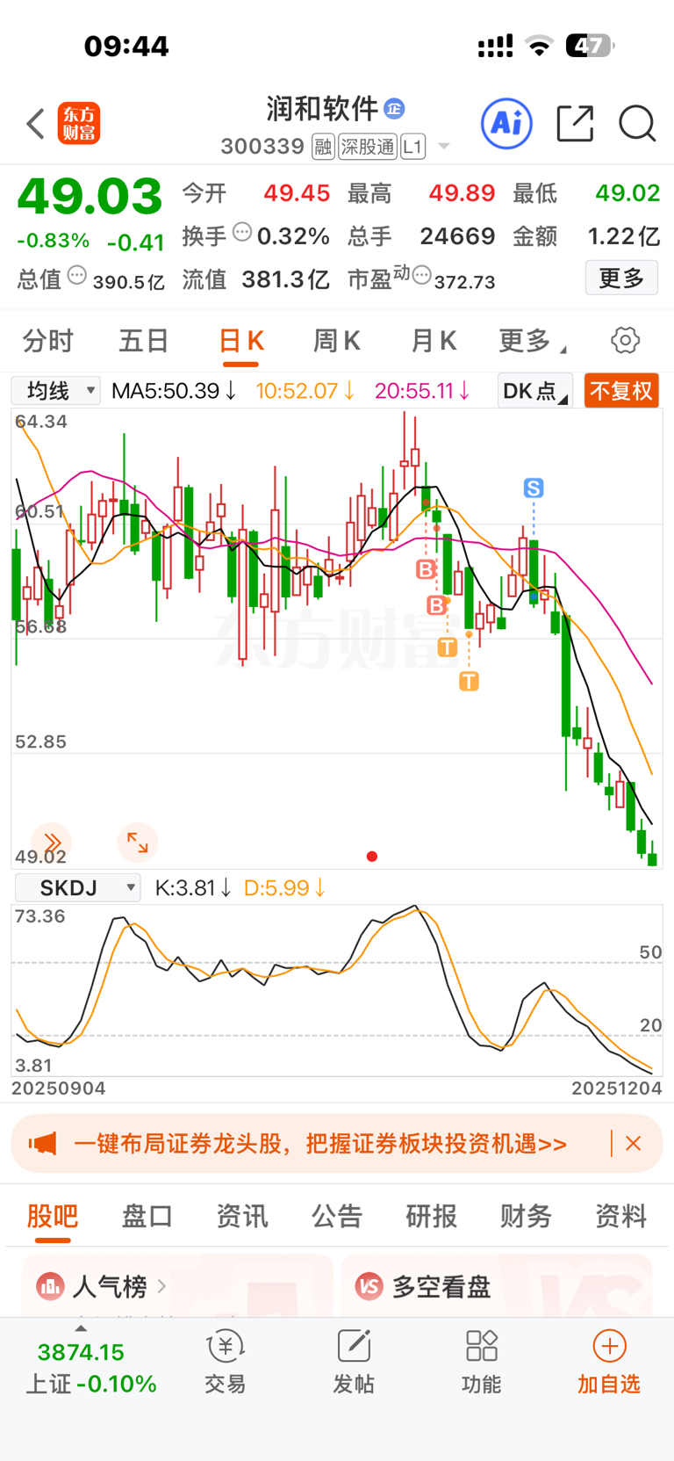This screenshot has width=674, height=1461.
Task: Open the 东方财富 logo icon
Action: [79, 123]
